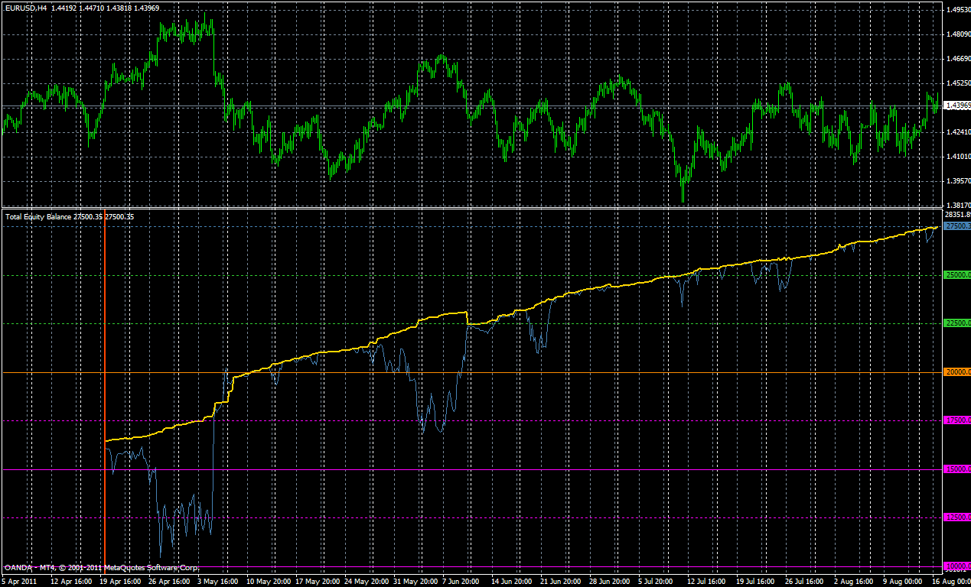This screenshot has height=587, width=971.
Task: Click the 16 Aug 00:00 date label
Action: click(952, 582)
